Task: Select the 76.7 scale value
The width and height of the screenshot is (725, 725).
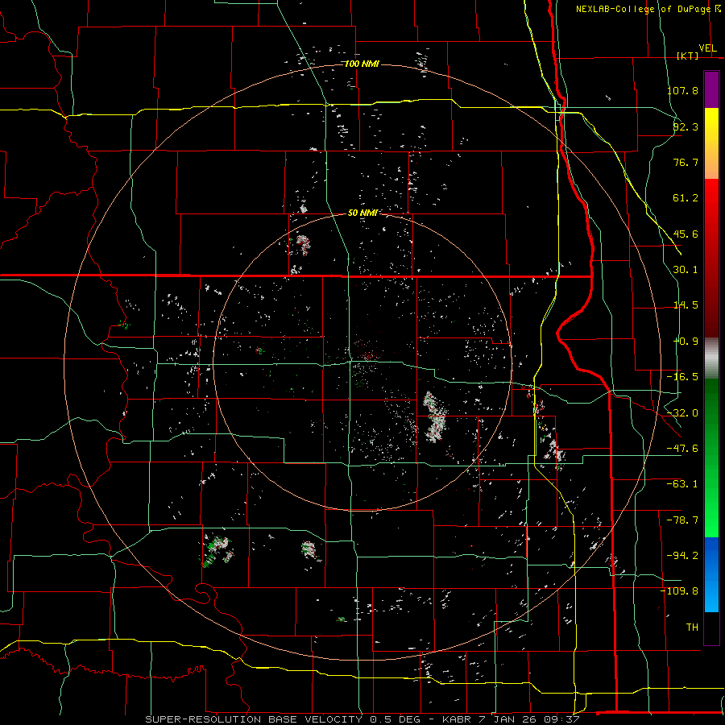Action: pos(686,162)
